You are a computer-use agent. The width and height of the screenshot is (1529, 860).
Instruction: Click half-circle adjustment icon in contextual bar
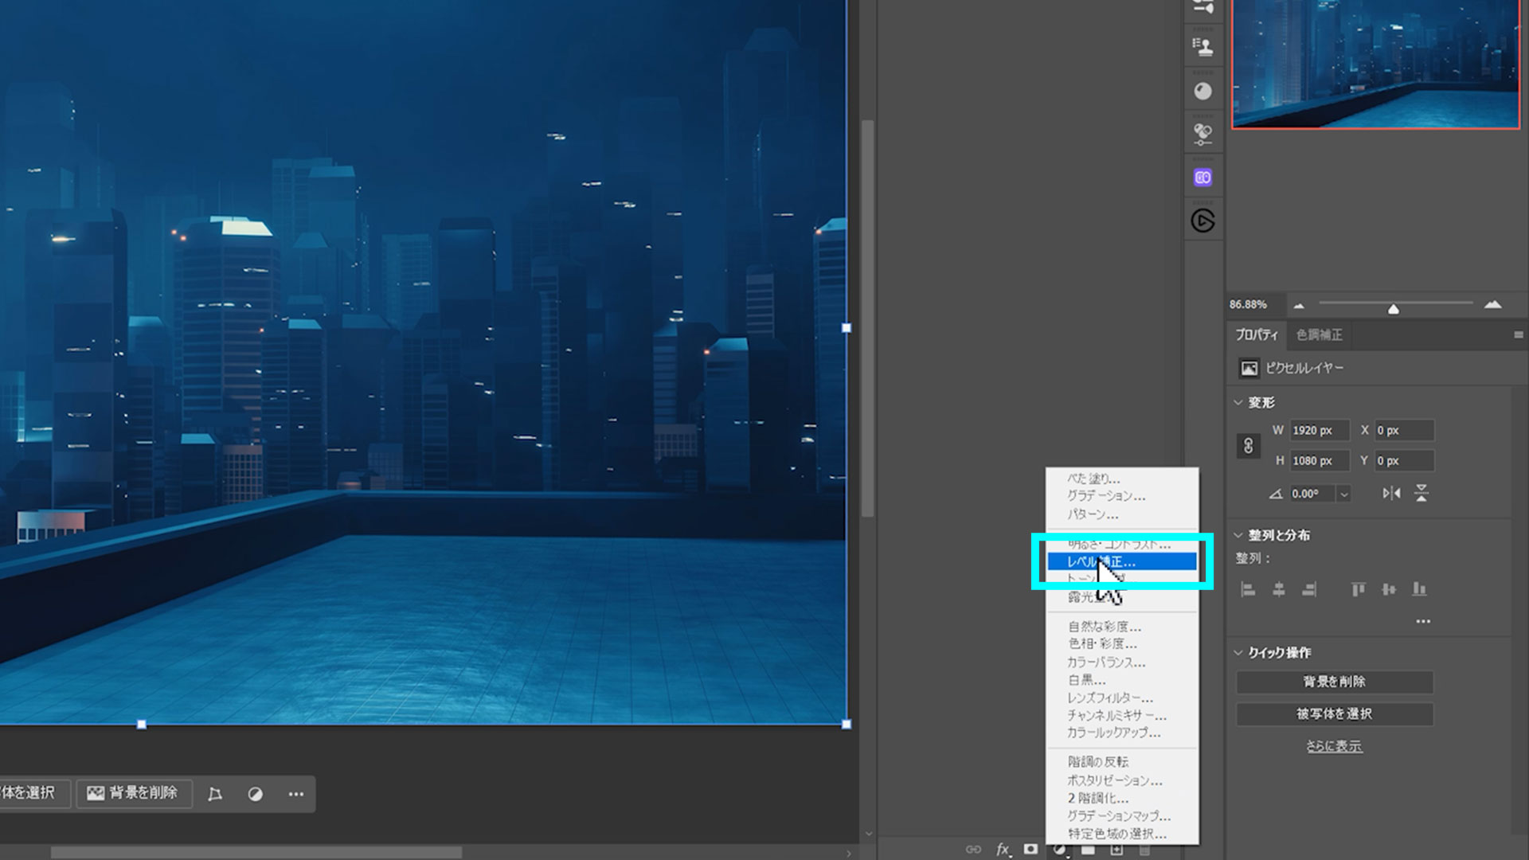point(255,794)
